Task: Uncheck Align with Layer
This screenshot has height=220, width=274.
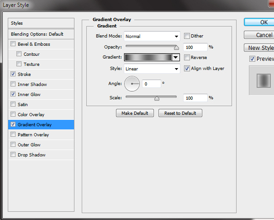Action: (187, 69)
